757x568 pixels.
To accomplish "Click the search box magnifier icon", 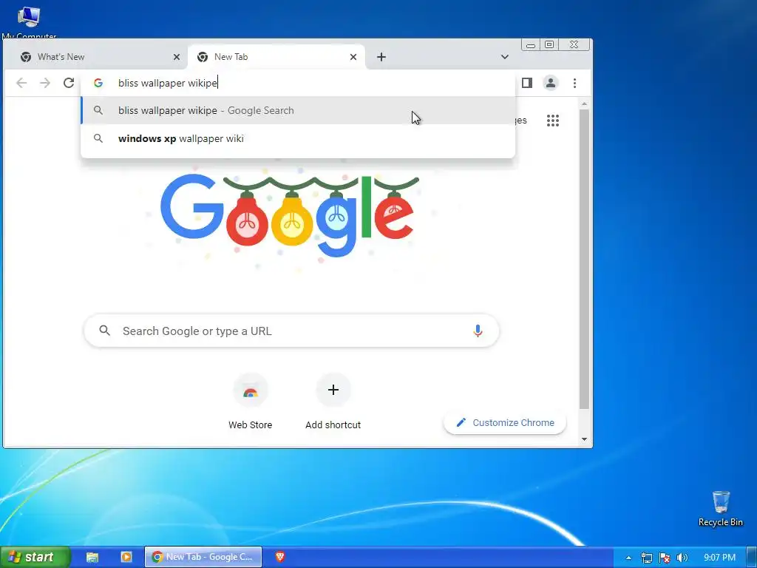I will tap(105, 331).
